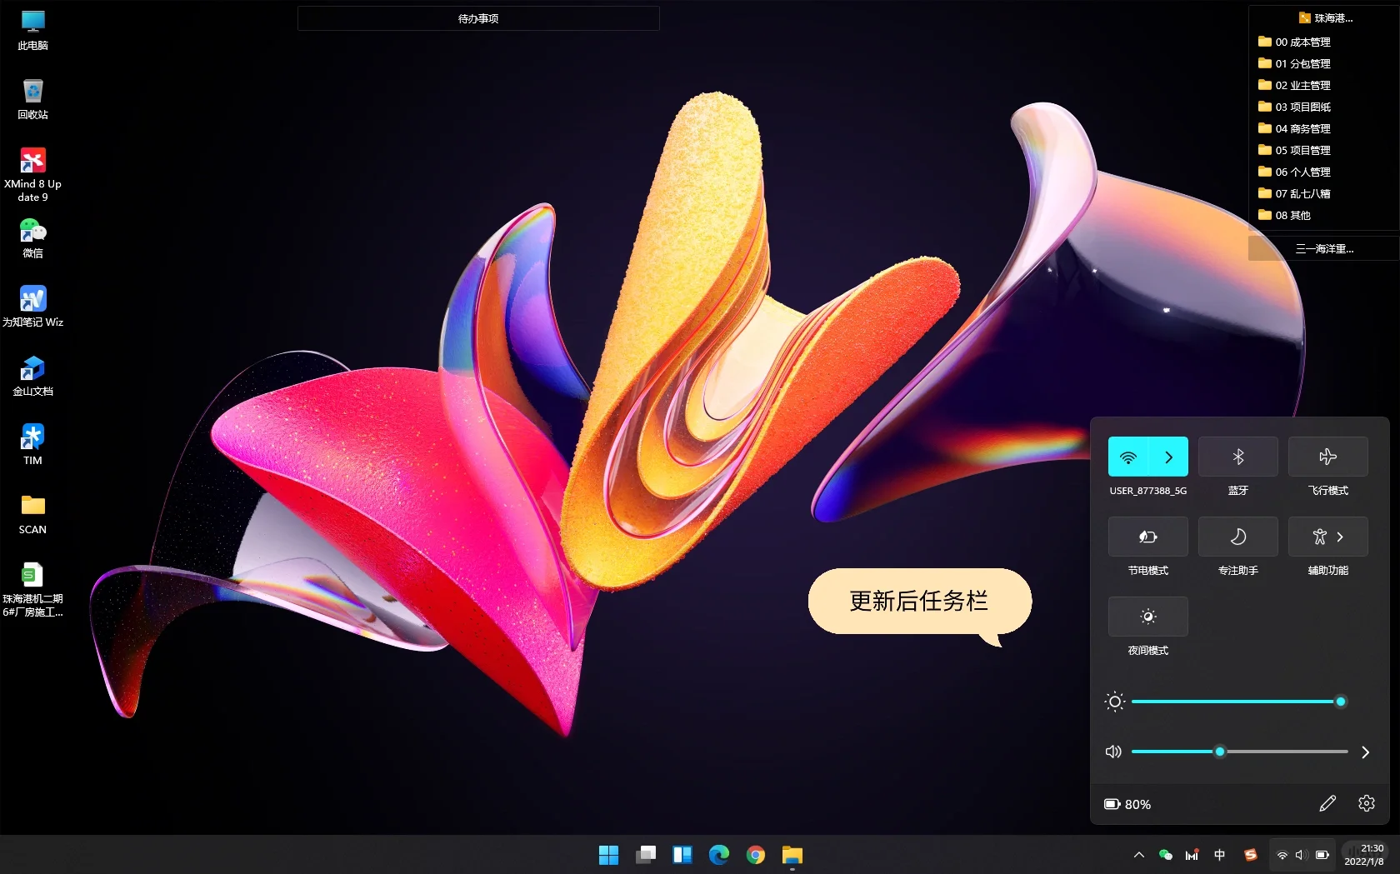Open Microsoft Edge from the taskbar
The image size is (1400, 874).
[x=718, y=855]
